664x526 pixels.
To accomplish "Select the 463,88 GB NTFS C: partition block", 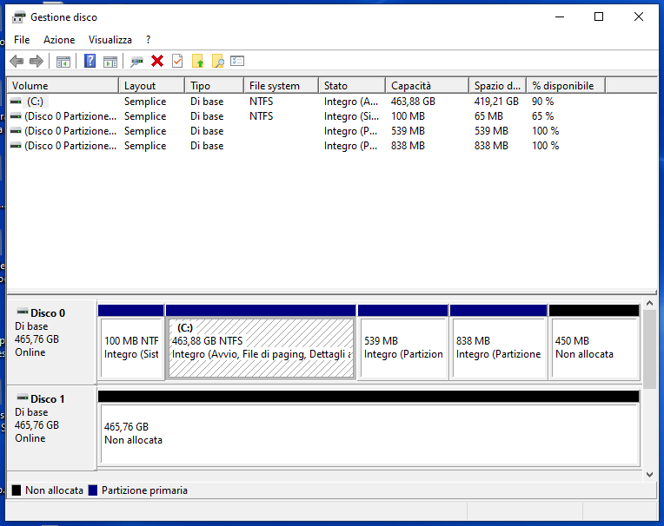I will click(x=261, y=347).
